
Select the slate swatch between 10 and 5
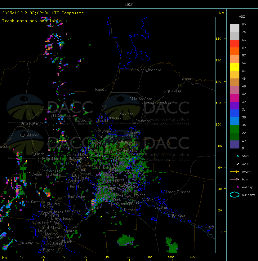coord(234,144)
